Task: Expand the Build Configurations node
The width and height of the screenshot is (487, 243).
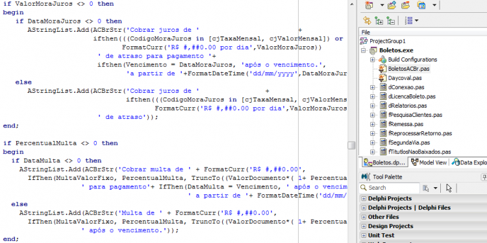Action: 373,60
